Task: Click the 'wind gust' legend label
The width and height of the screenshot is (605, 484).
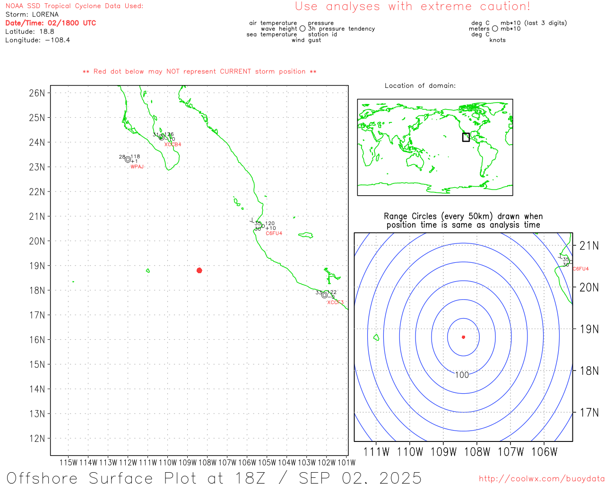Action: [306, 40]
